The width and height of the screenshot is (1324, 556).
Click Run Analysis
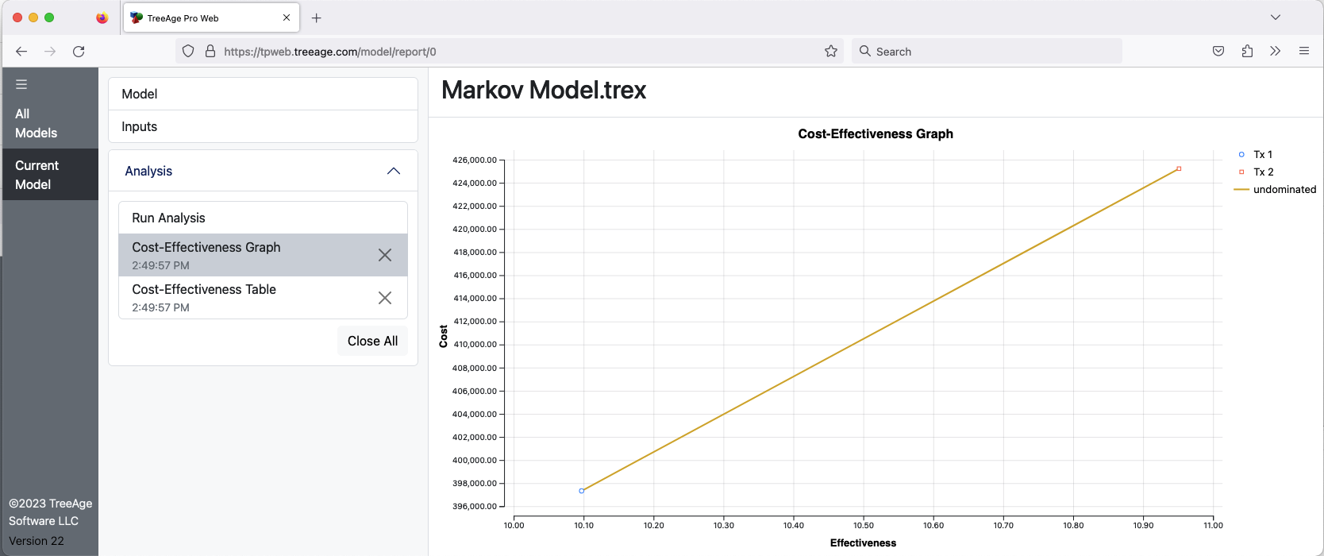pos(263,218)
